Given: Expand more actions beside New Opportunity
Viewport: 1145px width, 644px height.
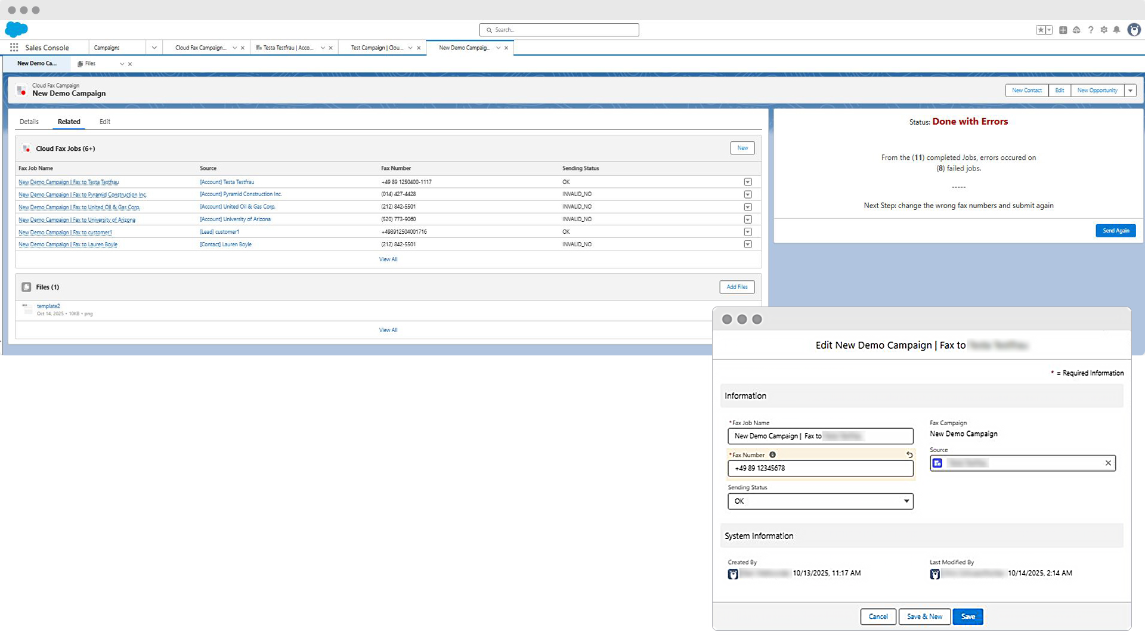Looking at the screenshot, I should click(1130, 91).
